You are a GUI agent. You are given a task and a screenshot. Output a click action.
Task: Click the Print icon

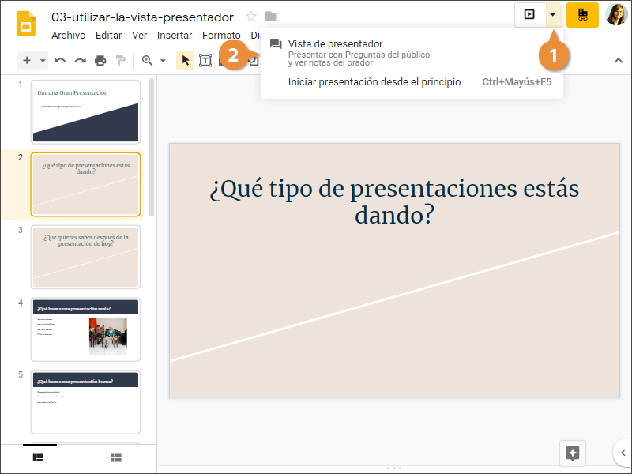point(100,60)
